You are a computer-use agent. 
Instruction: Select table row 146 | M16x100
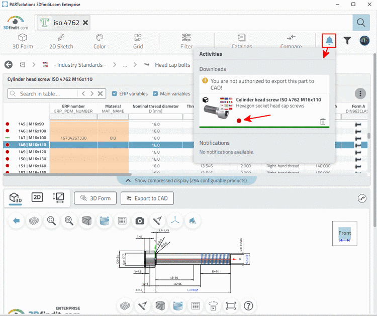point(32,131)
